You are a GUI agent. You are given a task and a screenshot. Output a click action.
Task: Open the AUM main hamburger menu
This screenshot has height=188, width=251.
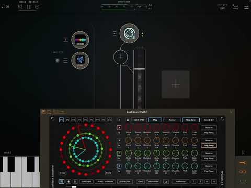click(246, 7)
